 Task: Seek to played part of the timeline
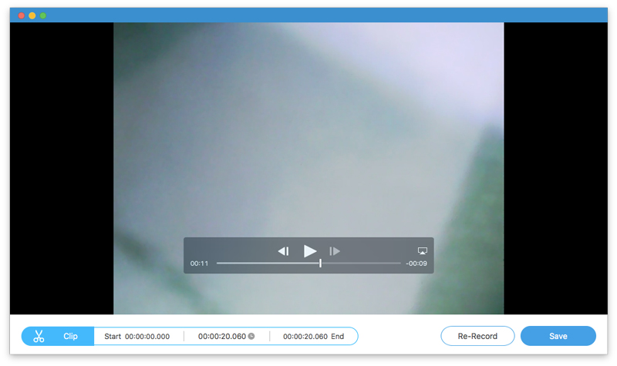pyautogui.click(x=262, y=264)
